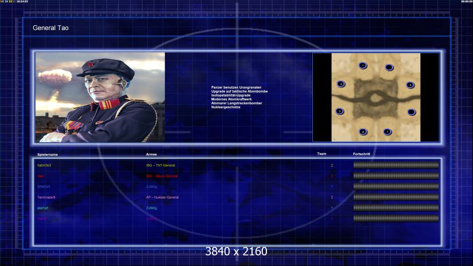Screen dimensions: 473x266
Task: Click the unnumbered start marker beside marker 1
Action: coord(389,67)
